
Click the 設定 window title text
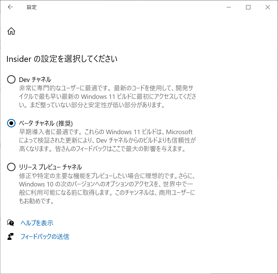point(32,7)
